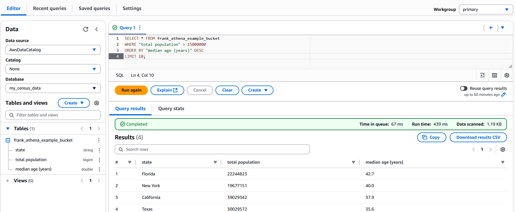Open the Query 1 tab options menu
Image resolution: width=515 pixels, height=212 pixels.
coord(140,27)
